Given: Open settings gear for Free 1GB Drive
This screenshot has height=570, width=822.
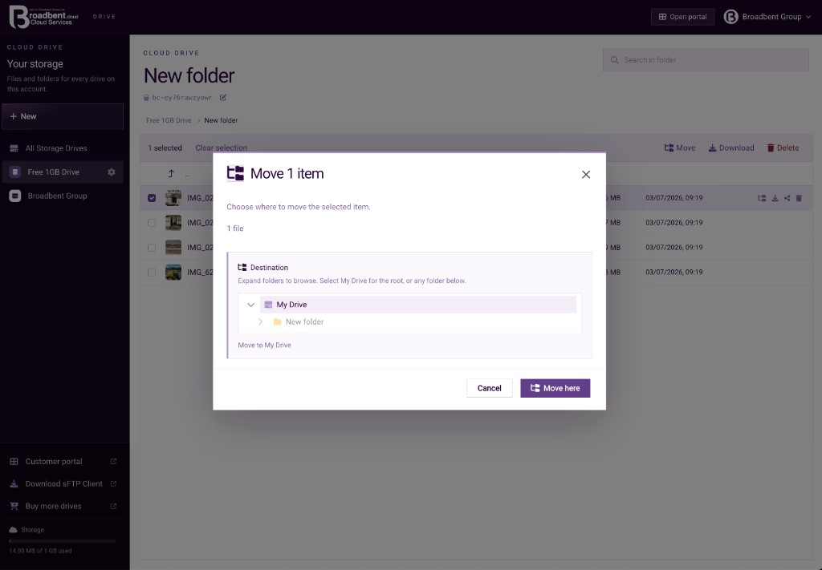Looking at the screenshot, I should (x=111, y=172).
